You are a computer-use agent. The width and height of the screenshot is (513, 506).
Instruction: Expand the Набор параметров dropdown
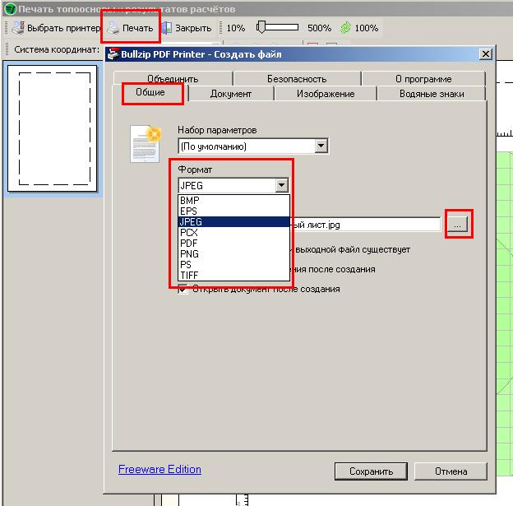pyautogui.click(x=321, y=146)
